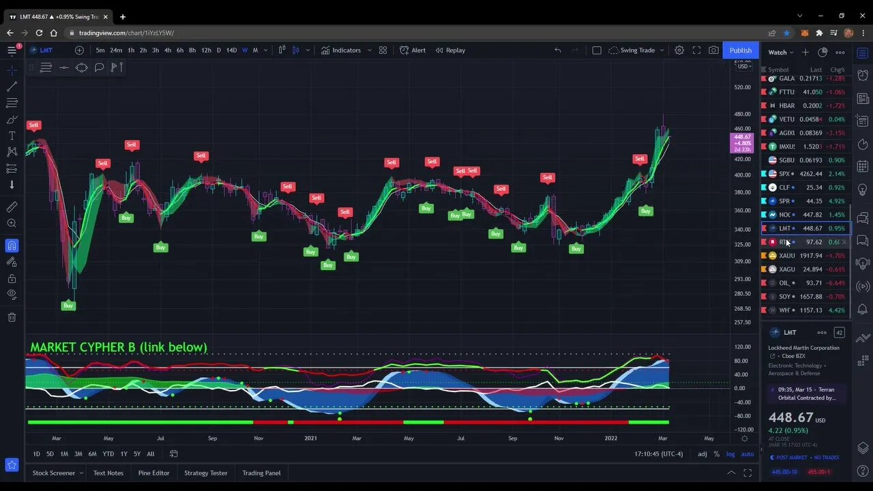The image size is (873, 491).
Task: Activate the zoom in tool
Action: (12, 223)
